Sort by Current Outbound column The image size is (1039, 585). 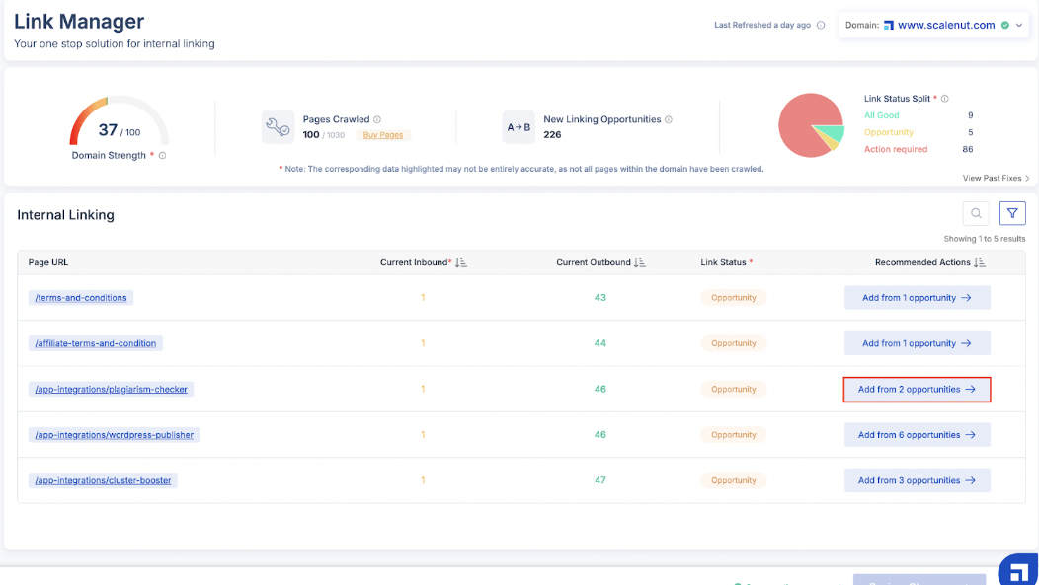pos(640,263)
